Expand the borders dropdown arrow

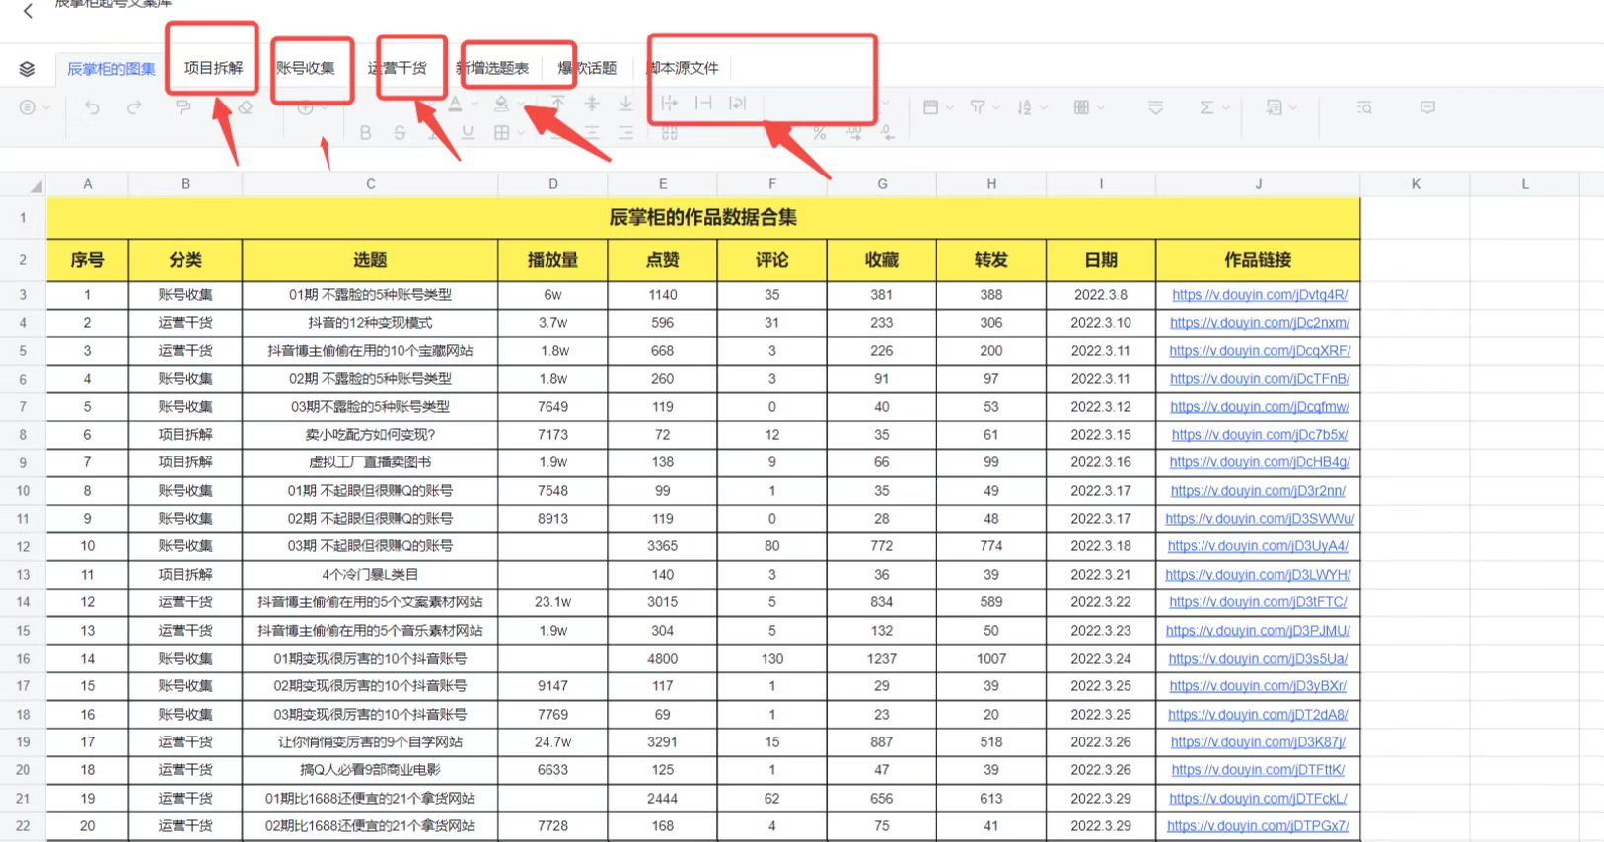coord(521,133)
